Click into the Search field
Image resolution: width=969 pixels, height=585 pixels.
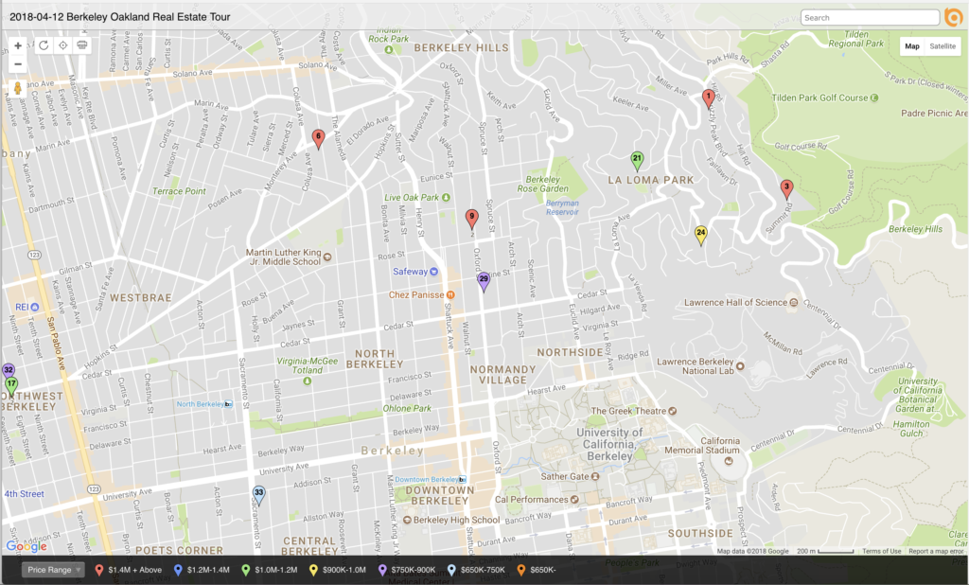point(871,17)
